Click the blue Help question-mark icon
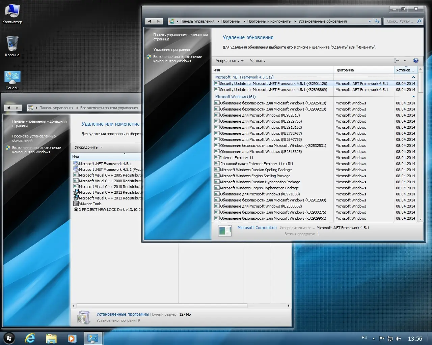The image size is (432, 345). pos(416,61)
